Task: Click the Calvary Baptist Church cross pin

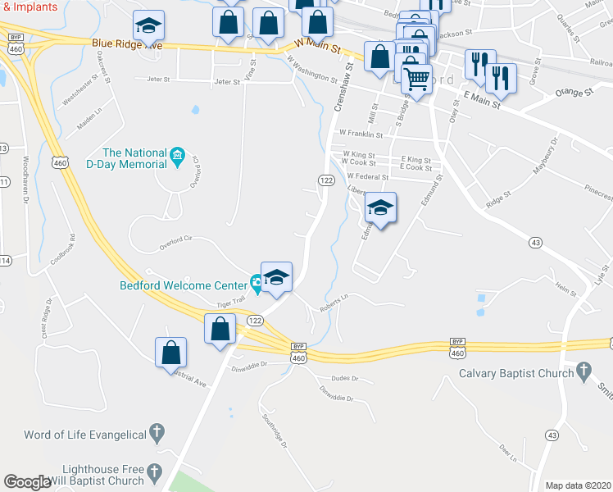Action: [583, 373]
